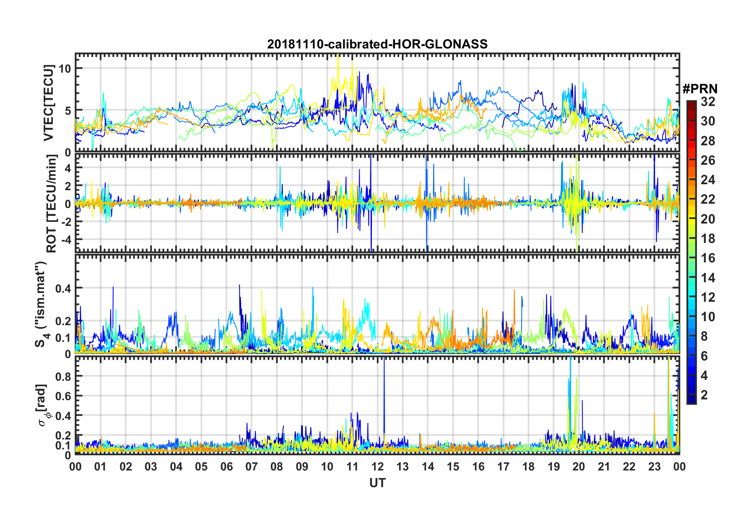
Task: Click the x-axis tick label 06
Action: tap(226, 466)
